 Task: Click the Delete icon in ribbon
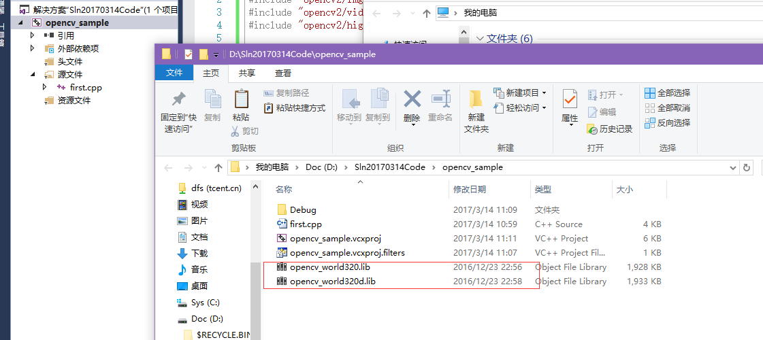[x=412, y=101]
